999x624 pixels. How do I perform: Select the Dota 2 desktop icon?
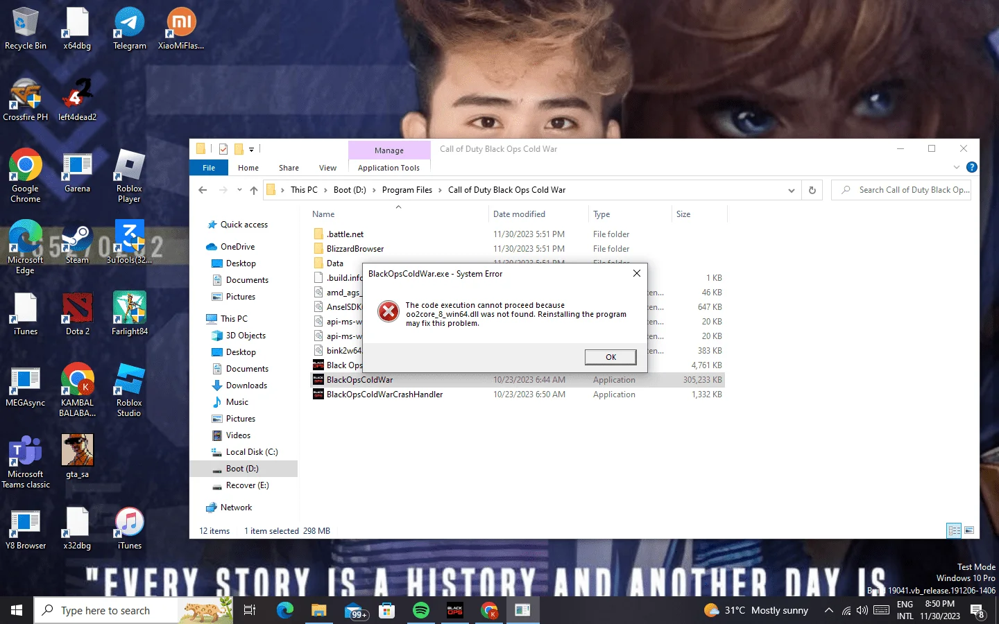tap(77, 314)
